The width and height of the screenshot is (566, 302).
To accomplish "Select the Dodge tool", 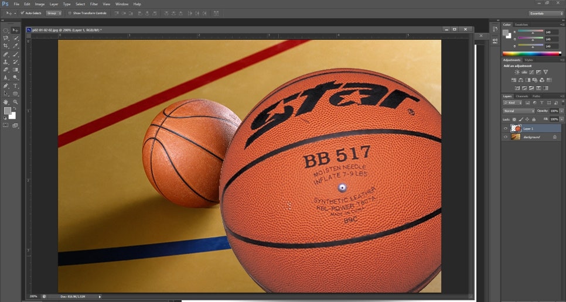I will click(15, 77).
